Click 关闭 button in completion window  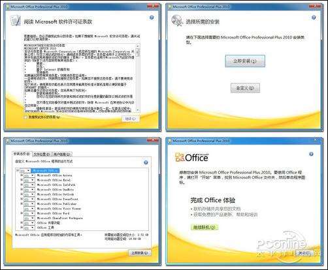[x=304, y=253]
